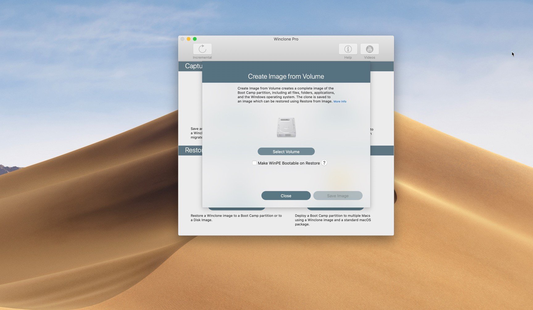Screen dimensions: 533x310
Task: Click the Create Image from Volume heading
Action: pos(286,76)
